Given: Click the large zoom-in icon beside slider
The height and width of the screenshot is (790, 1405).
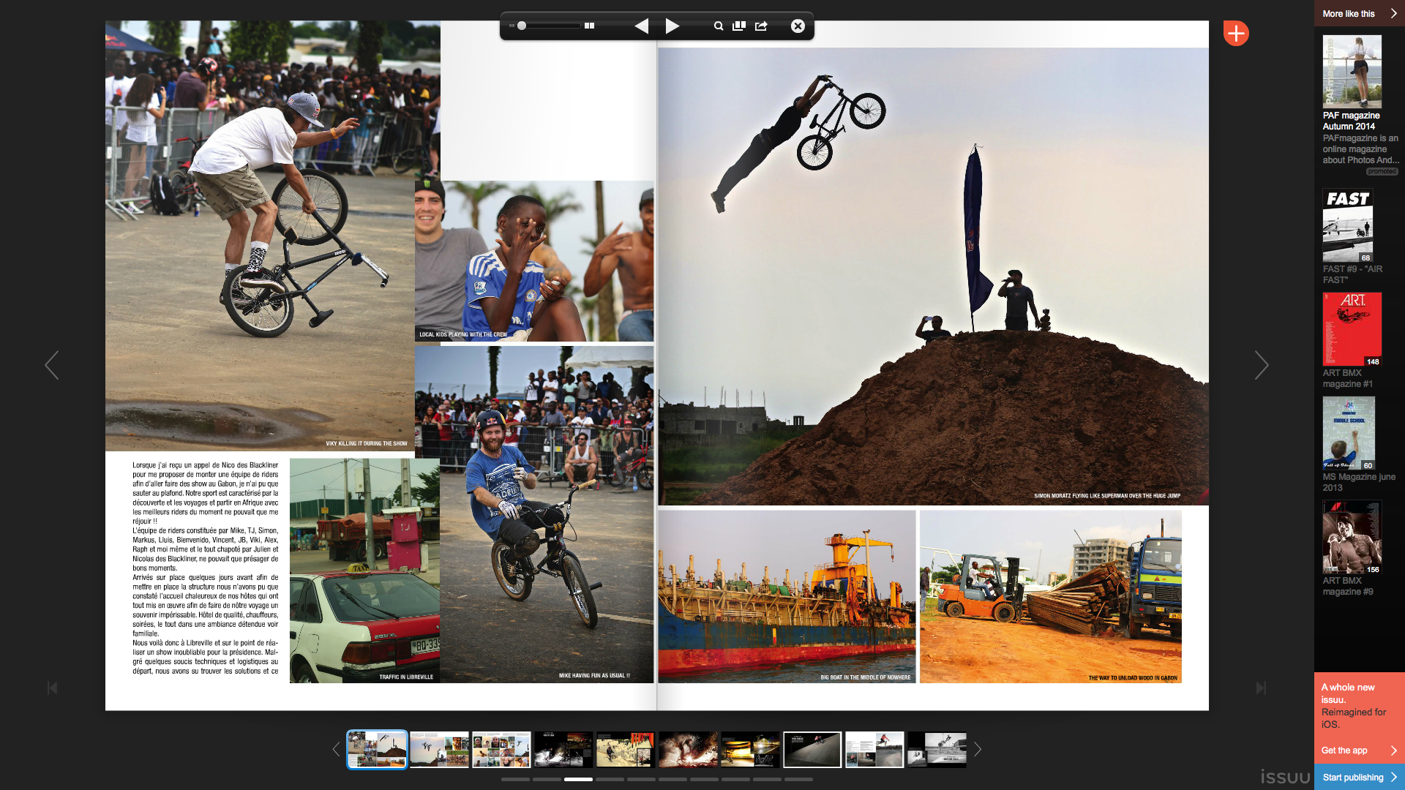Looking at the screenshot, I should (x=589, y=26).
